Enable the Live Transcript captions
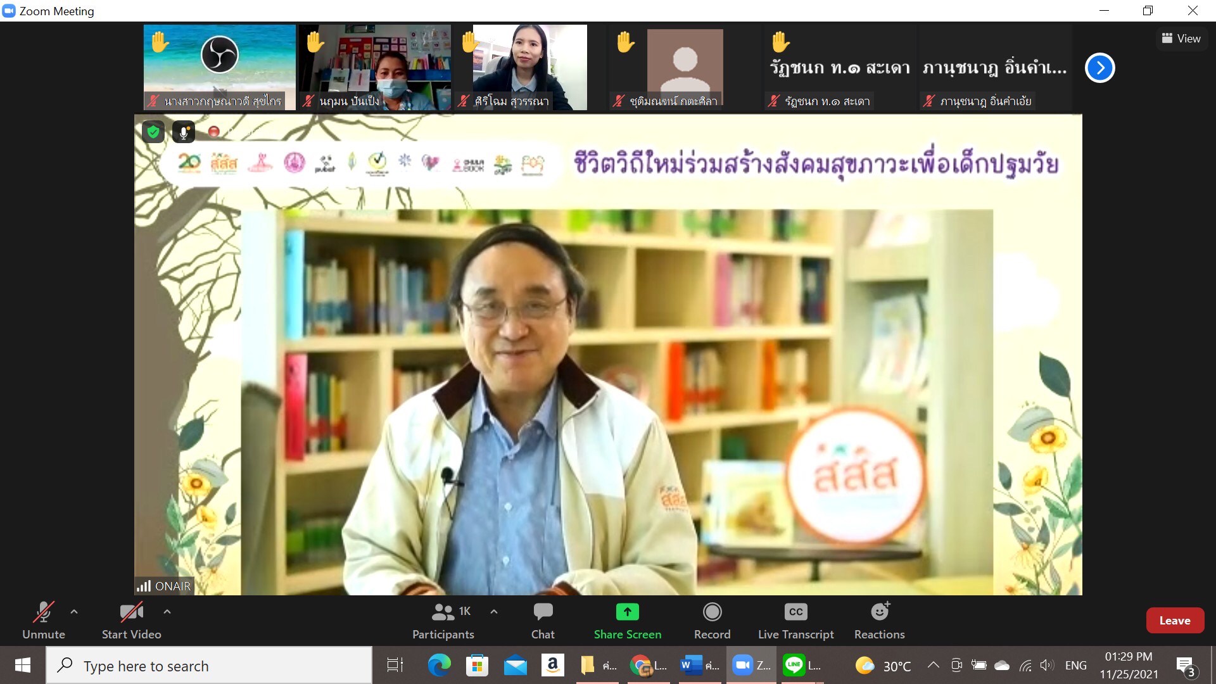Image resolution: width=1216 pixels, height=684 pixels. [795, 620]
